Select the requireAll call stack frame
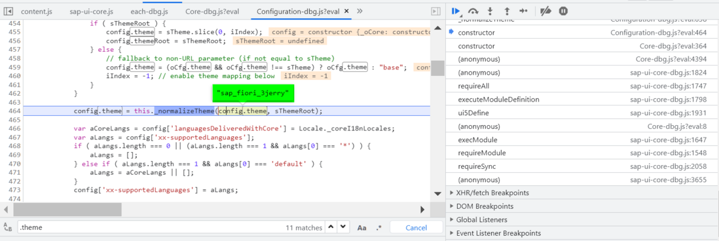Viewport: 719px width, 241px height. [x=582, y=86]
